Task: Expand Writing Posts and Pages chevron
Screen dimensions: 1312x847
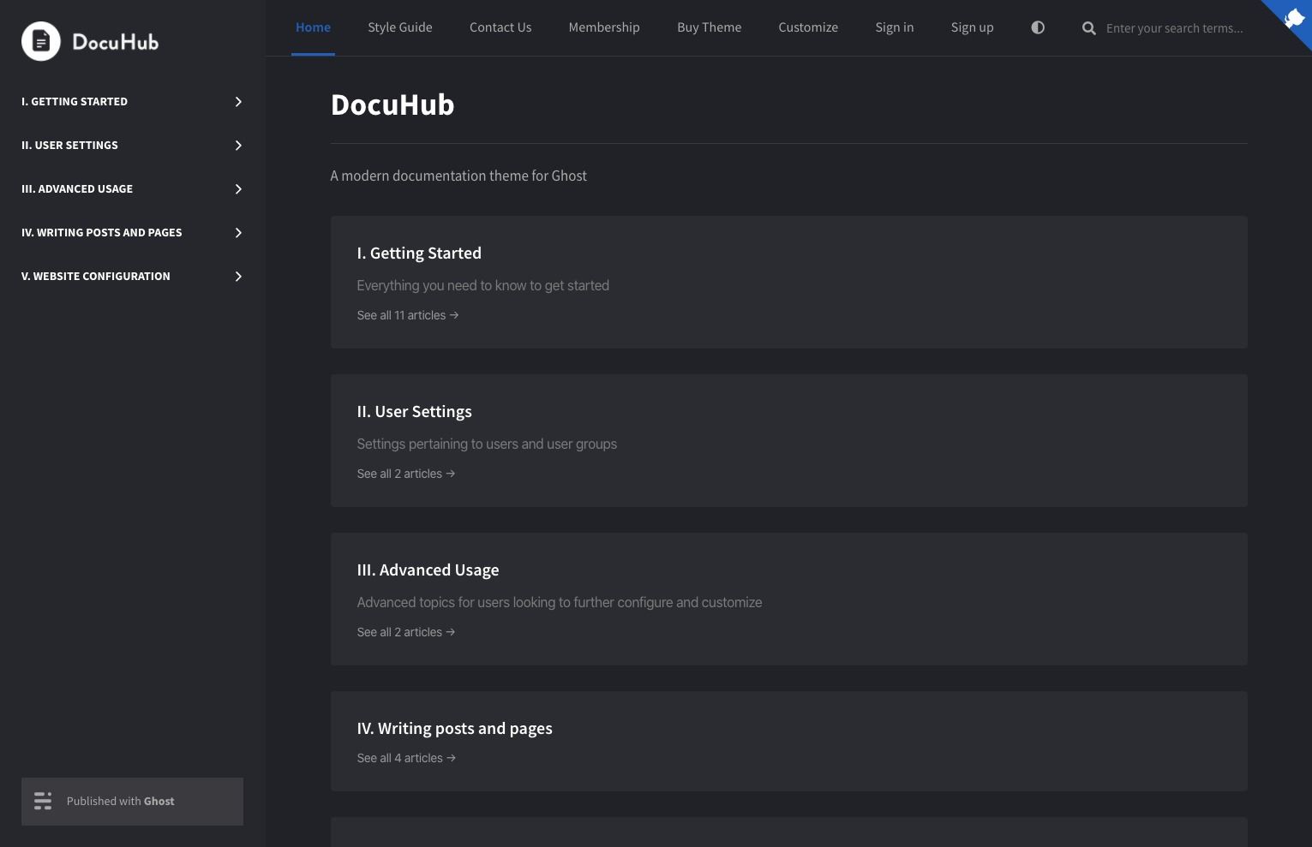Action: [x=238, y=233]
